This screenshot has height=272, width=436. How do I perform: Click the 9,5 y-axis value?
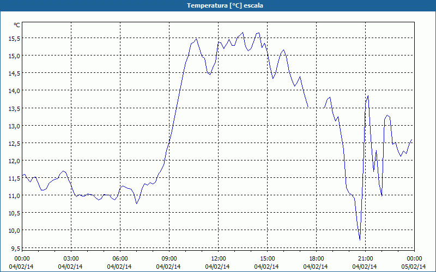(x=15, y=249)
